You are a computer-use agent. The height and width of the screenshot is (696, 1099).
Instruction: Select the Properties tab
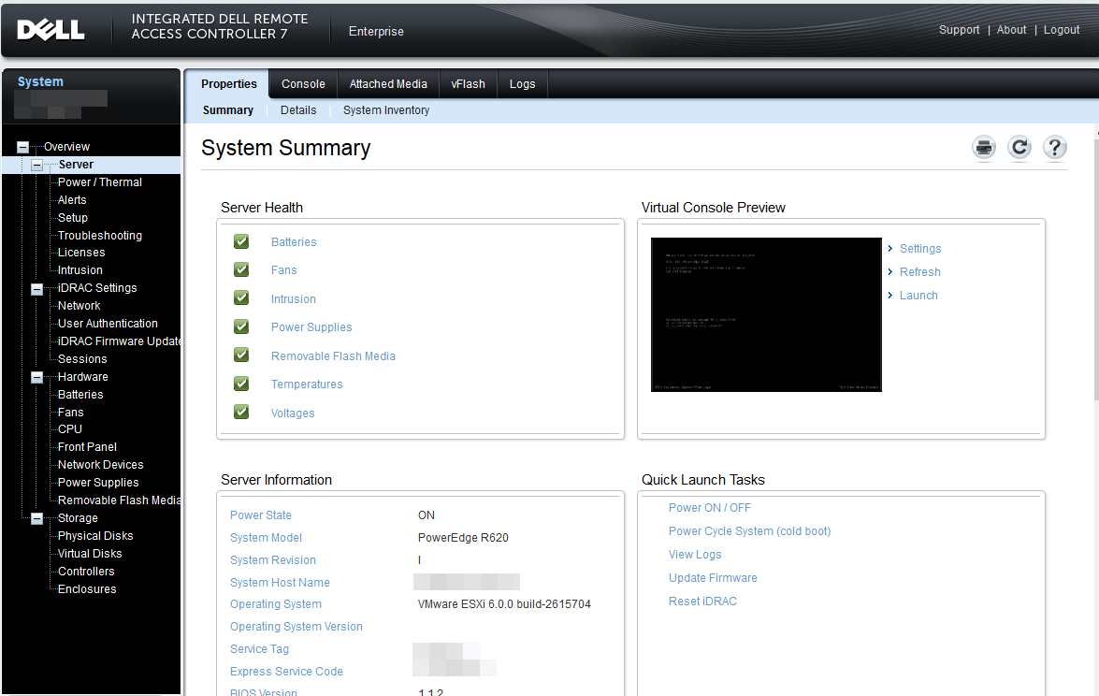pos(228,84)
